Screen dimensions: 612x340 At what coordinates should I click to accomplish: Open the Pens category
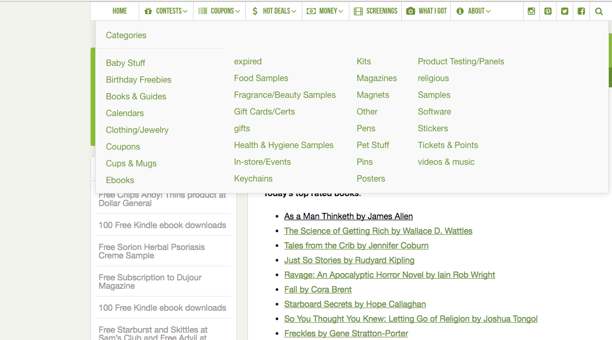(x=366, y=129)
